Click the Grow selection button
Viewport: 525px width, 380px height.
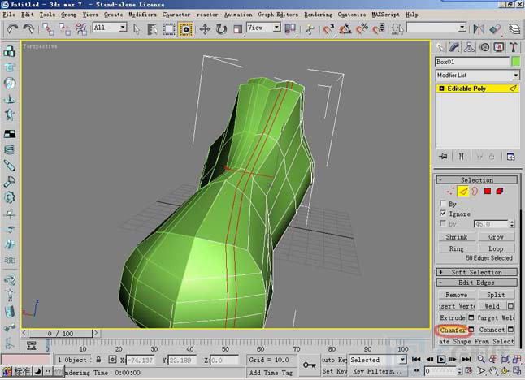point(496,237)
